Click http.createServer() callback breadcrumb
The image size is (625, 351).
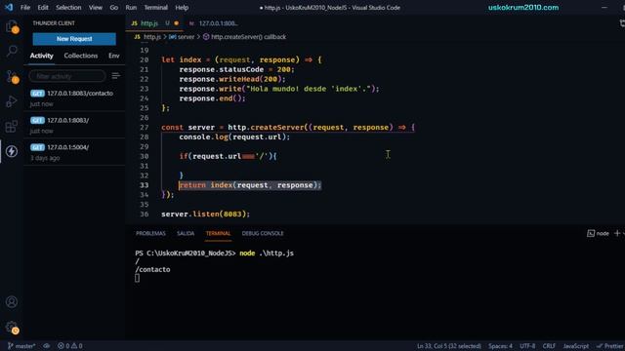click(248, 37)
